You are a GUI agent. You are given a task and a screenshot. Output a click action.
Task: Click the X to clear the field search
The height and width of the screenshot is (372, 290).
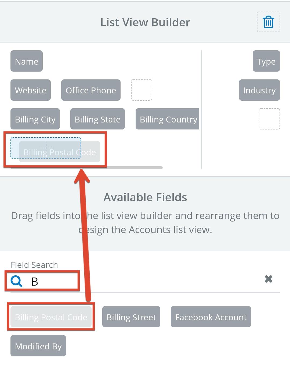coord(269,279)
